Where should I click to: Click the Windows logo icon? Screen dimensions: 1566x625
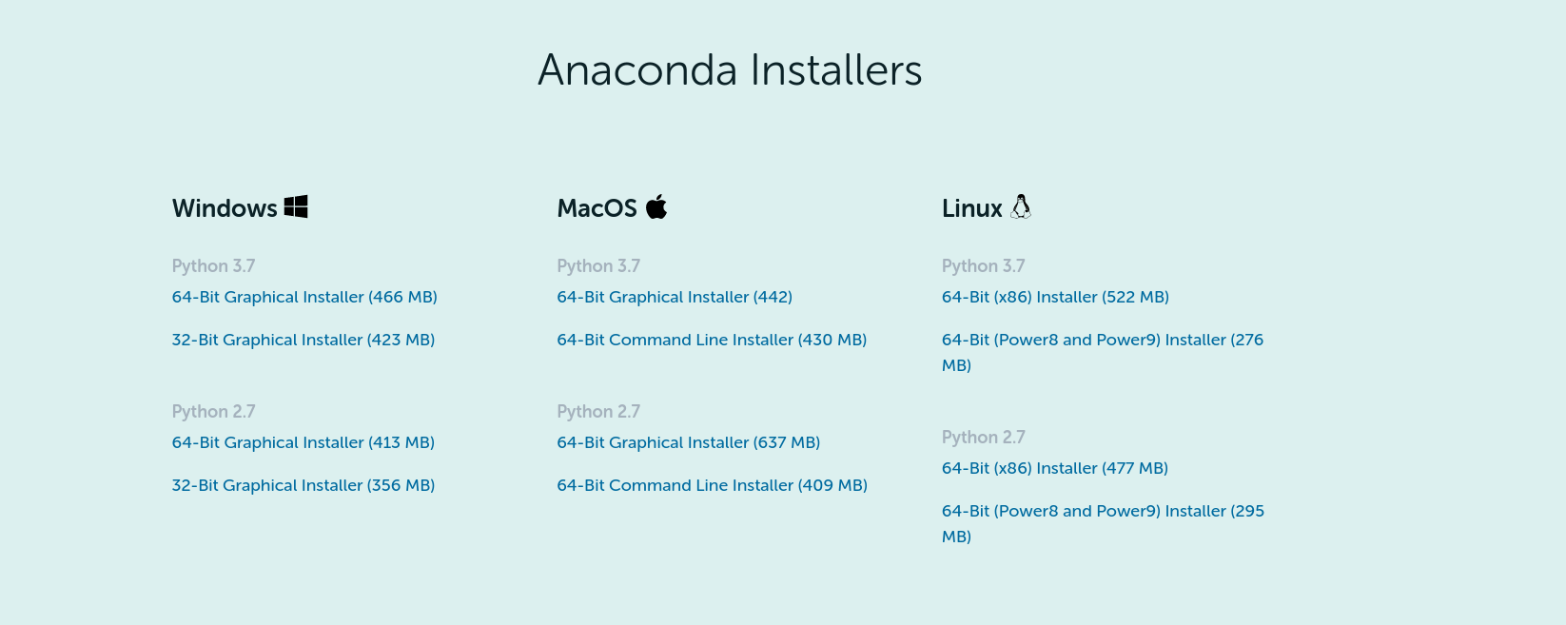[296, 206]
